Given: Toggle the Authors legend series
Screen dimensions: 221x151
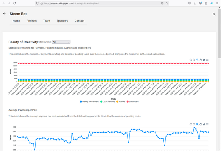Looking at the screenshot, I should pos(121,101).
